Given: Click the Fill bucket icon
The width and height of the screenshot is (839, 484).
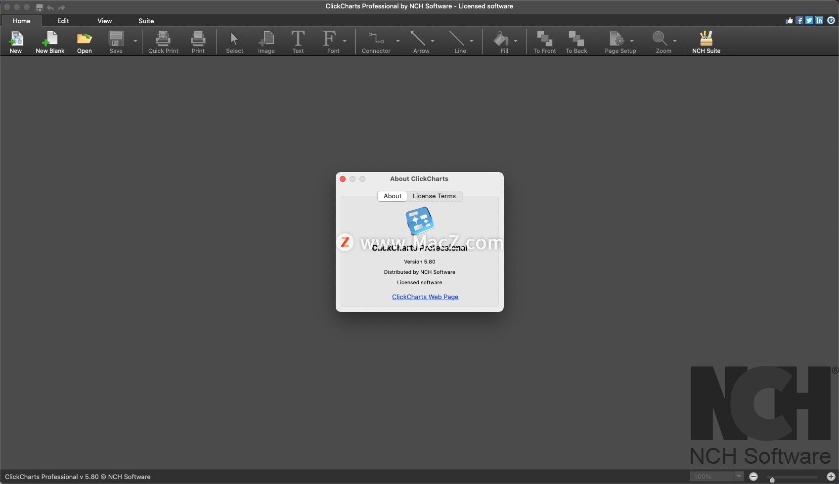Looking at the screenshot, I should tap(501, 39).
